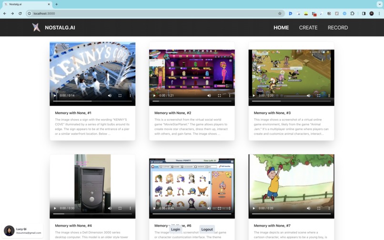The height and width of the screenshot is (240, 384).
Task: Open the RECORD nav item
Action: tap(338, 28)
